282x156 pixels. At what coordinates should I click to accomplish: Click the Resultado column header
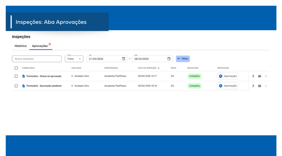click(193, 68)
